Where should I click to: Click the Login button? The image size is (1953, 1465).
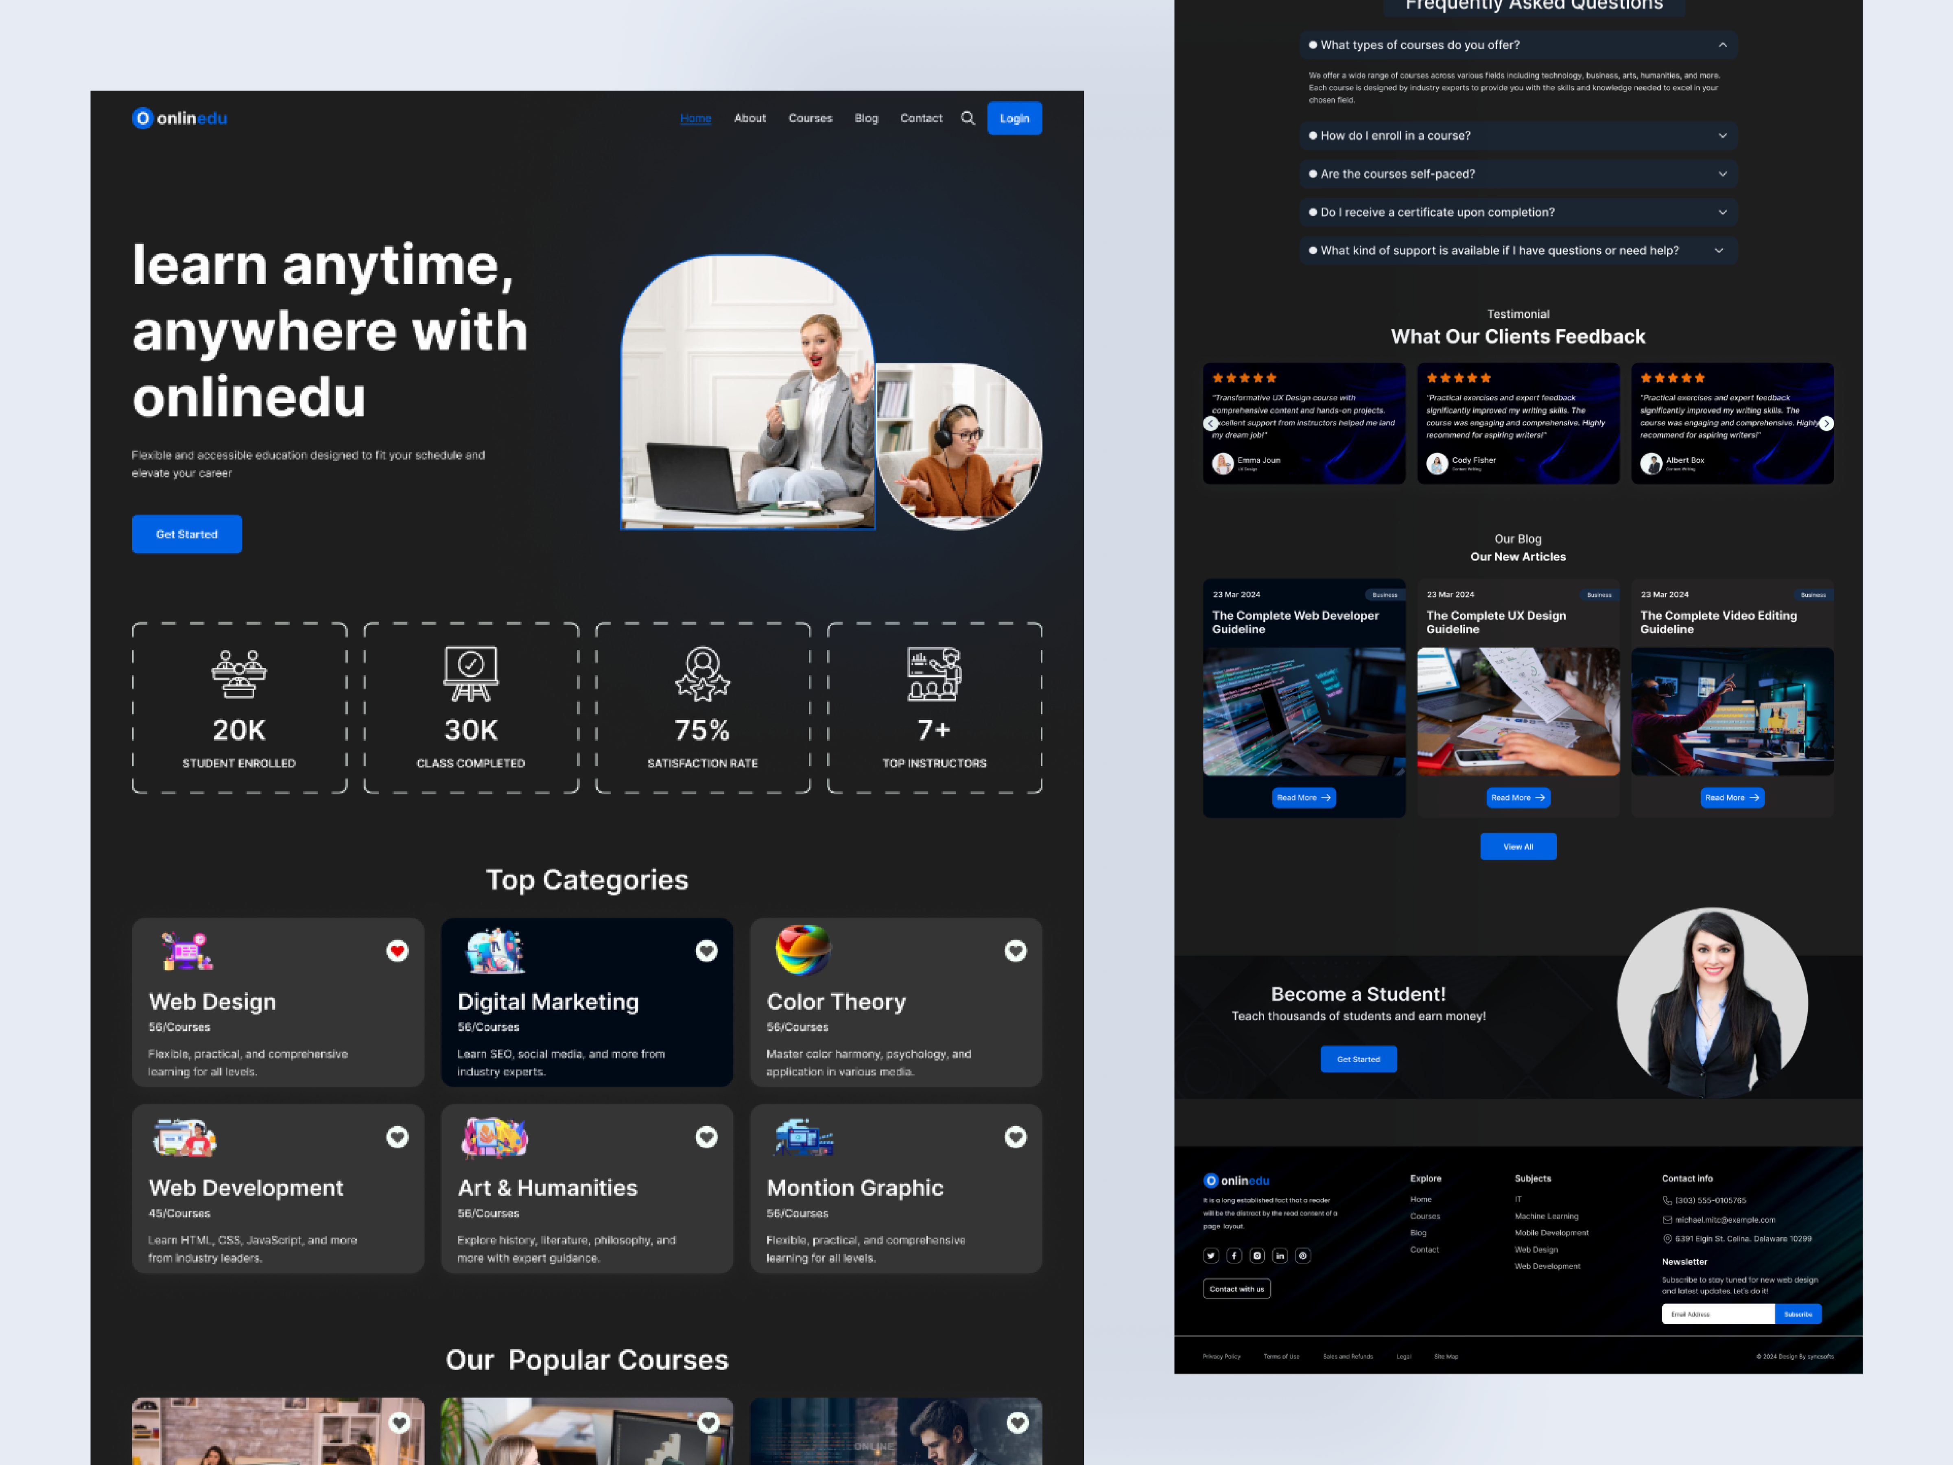1014,118
